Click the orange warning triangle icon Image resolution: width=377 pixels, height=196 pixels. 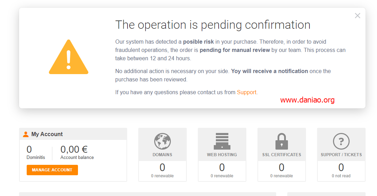69,57
